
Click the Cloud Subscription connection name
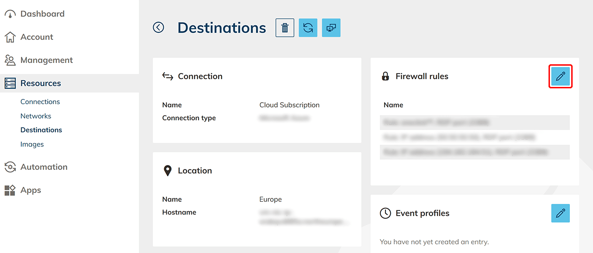click(290, 105)
